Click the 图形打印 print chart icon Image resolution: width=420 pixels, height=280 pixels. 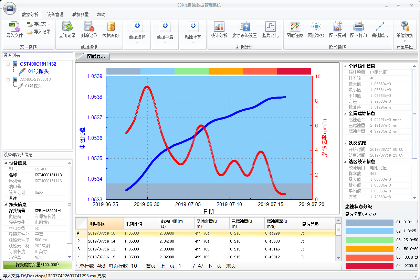[358, 26]
